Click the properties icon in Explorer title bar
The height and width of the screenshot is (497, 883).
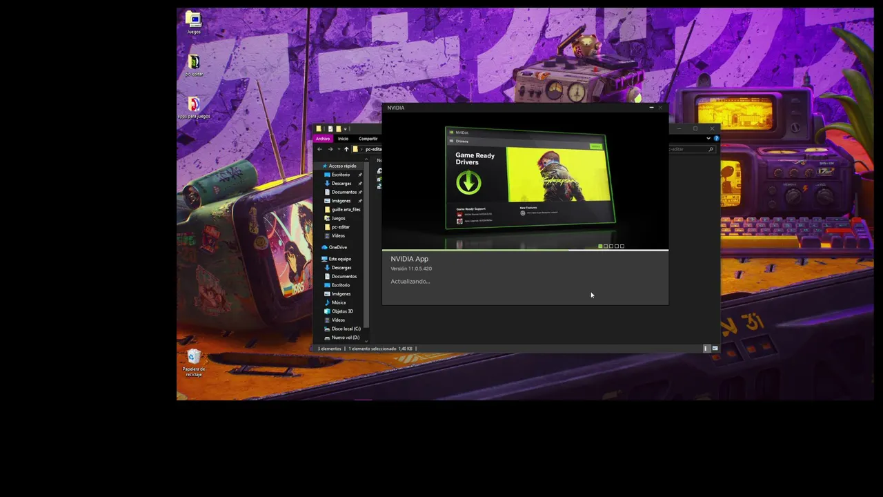click(330, 129)
